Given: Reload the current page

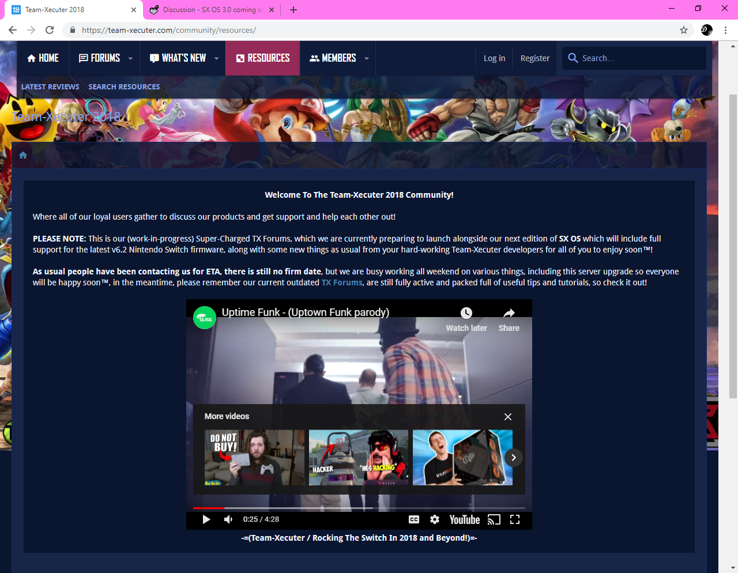Looking at the screenshot, I should coord(50,30).
